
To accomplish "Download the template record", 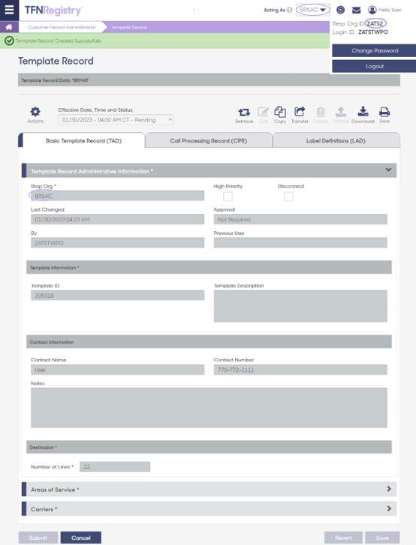I will pos(363,116).
